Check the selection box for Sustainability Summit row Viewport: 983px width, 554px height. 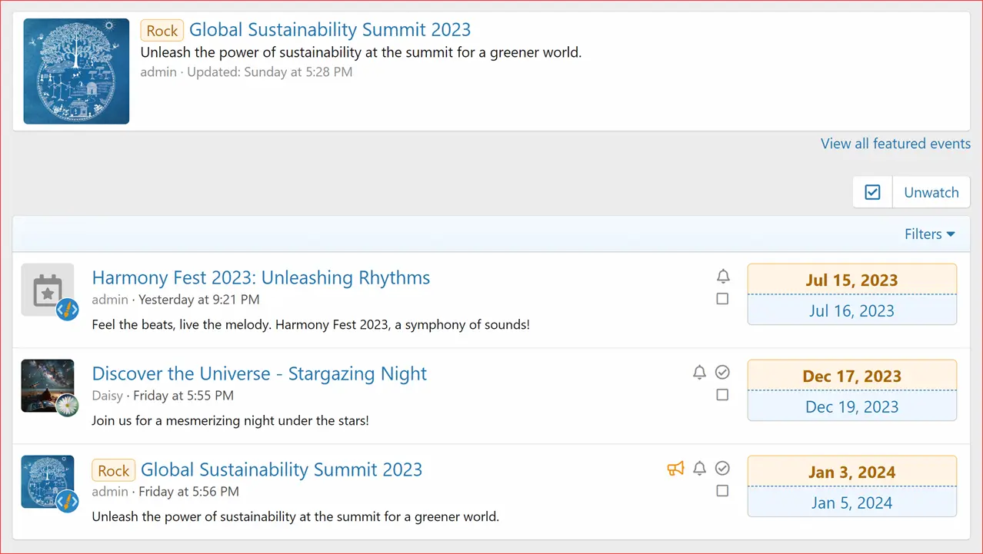(722, 490)
